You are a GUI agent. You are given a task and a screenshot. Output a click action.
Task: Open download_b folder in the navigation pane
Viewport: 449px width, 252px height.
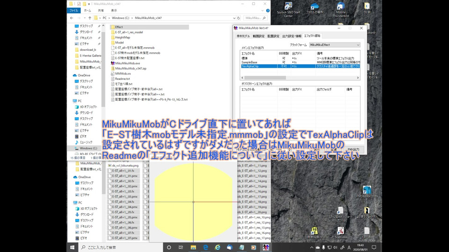point(86,49)
